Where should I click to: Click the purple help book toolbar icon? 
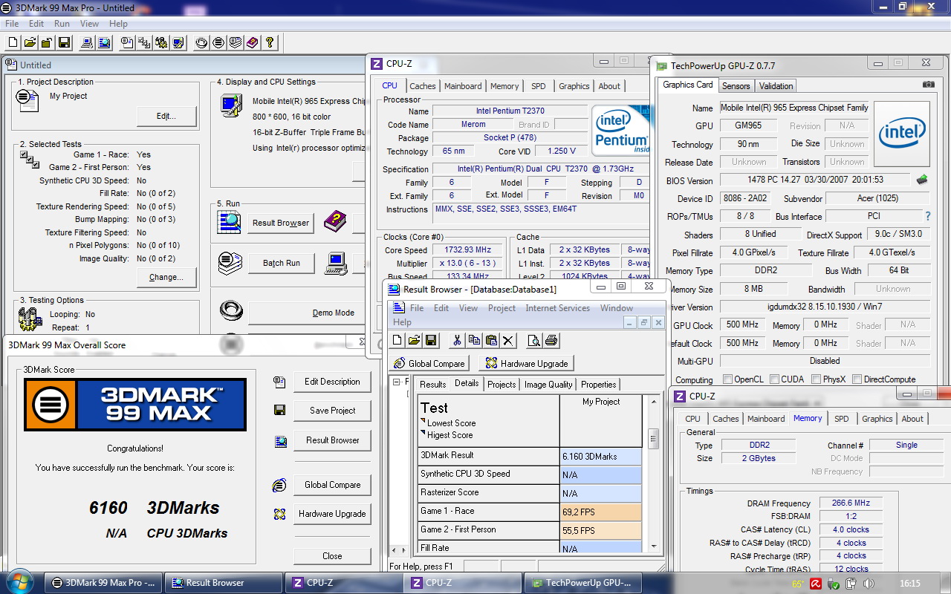coord(253,43)
